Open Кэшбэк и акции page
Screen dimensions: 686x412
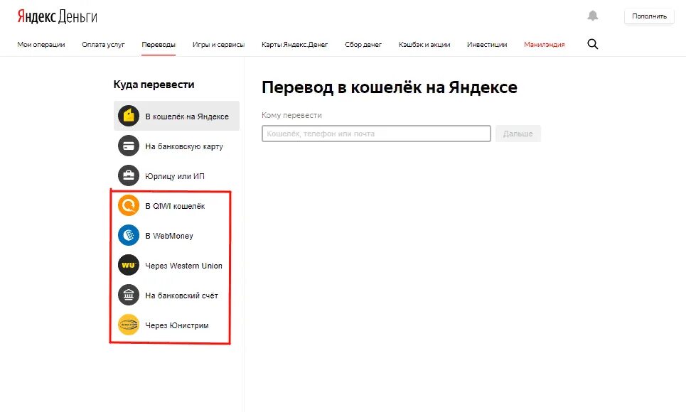424,45
